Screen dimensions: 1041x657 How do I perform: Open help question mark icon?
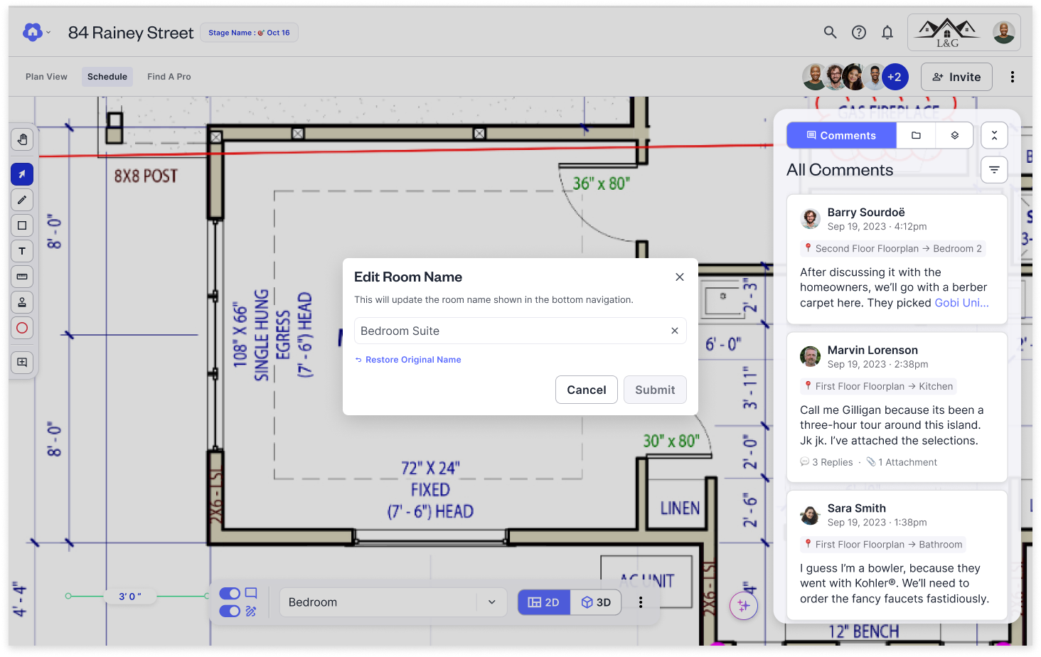(859, 32)
